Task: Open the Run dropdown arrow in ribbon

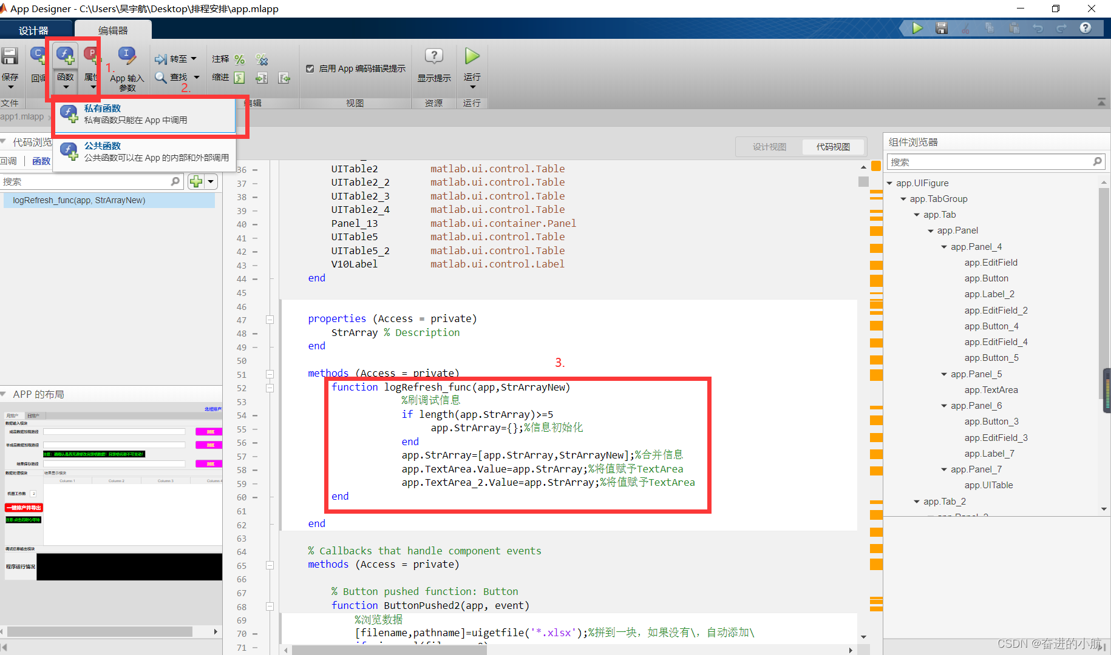Action: [x=472, y=87]
